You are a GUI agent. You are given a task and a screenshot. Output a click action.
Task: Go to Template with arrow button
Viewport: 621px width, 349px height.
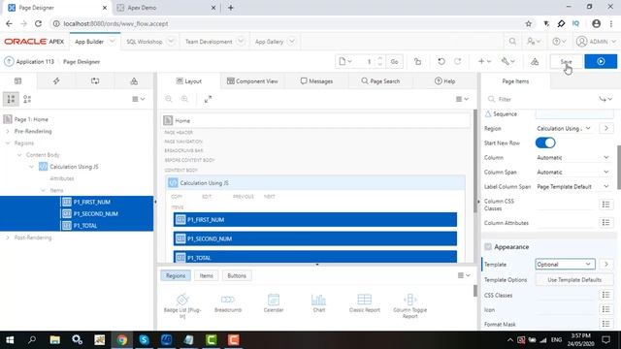pos(606,265)
